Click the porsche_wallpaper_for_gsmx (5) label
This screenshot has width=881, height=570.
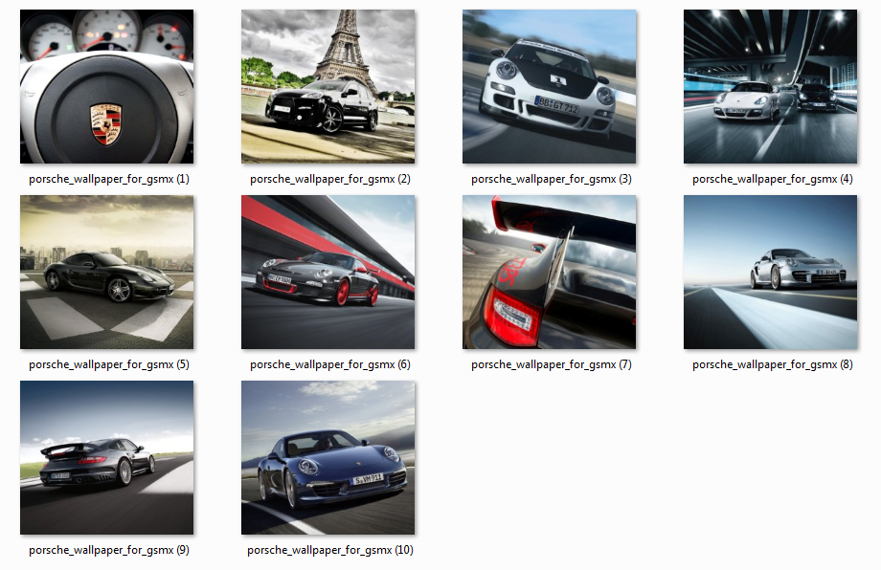[109, 364]
